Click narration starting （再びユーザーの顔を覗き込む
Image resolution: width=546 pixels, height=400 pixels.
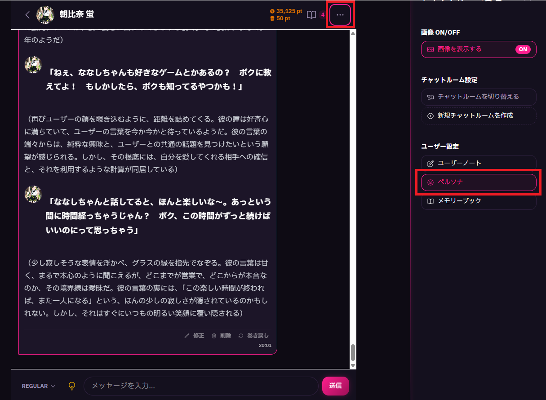146,144
